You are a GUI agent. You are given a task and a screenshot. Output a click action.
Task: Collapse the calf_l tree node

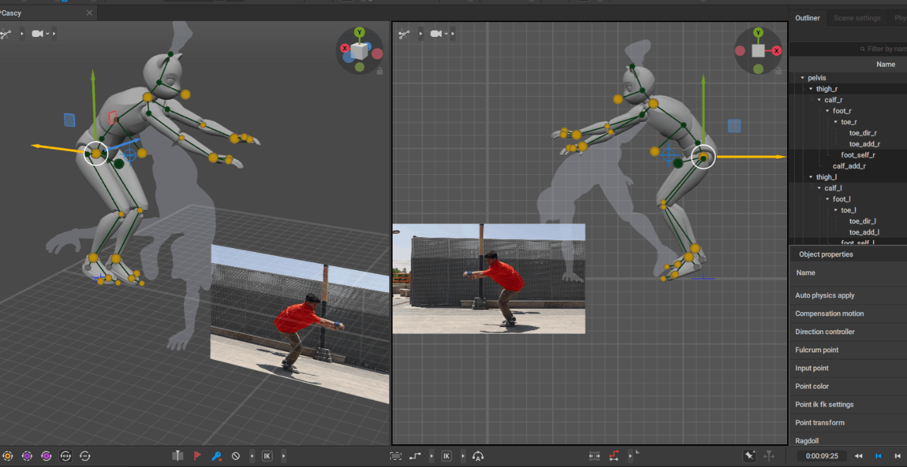click(x=819, y=188)
